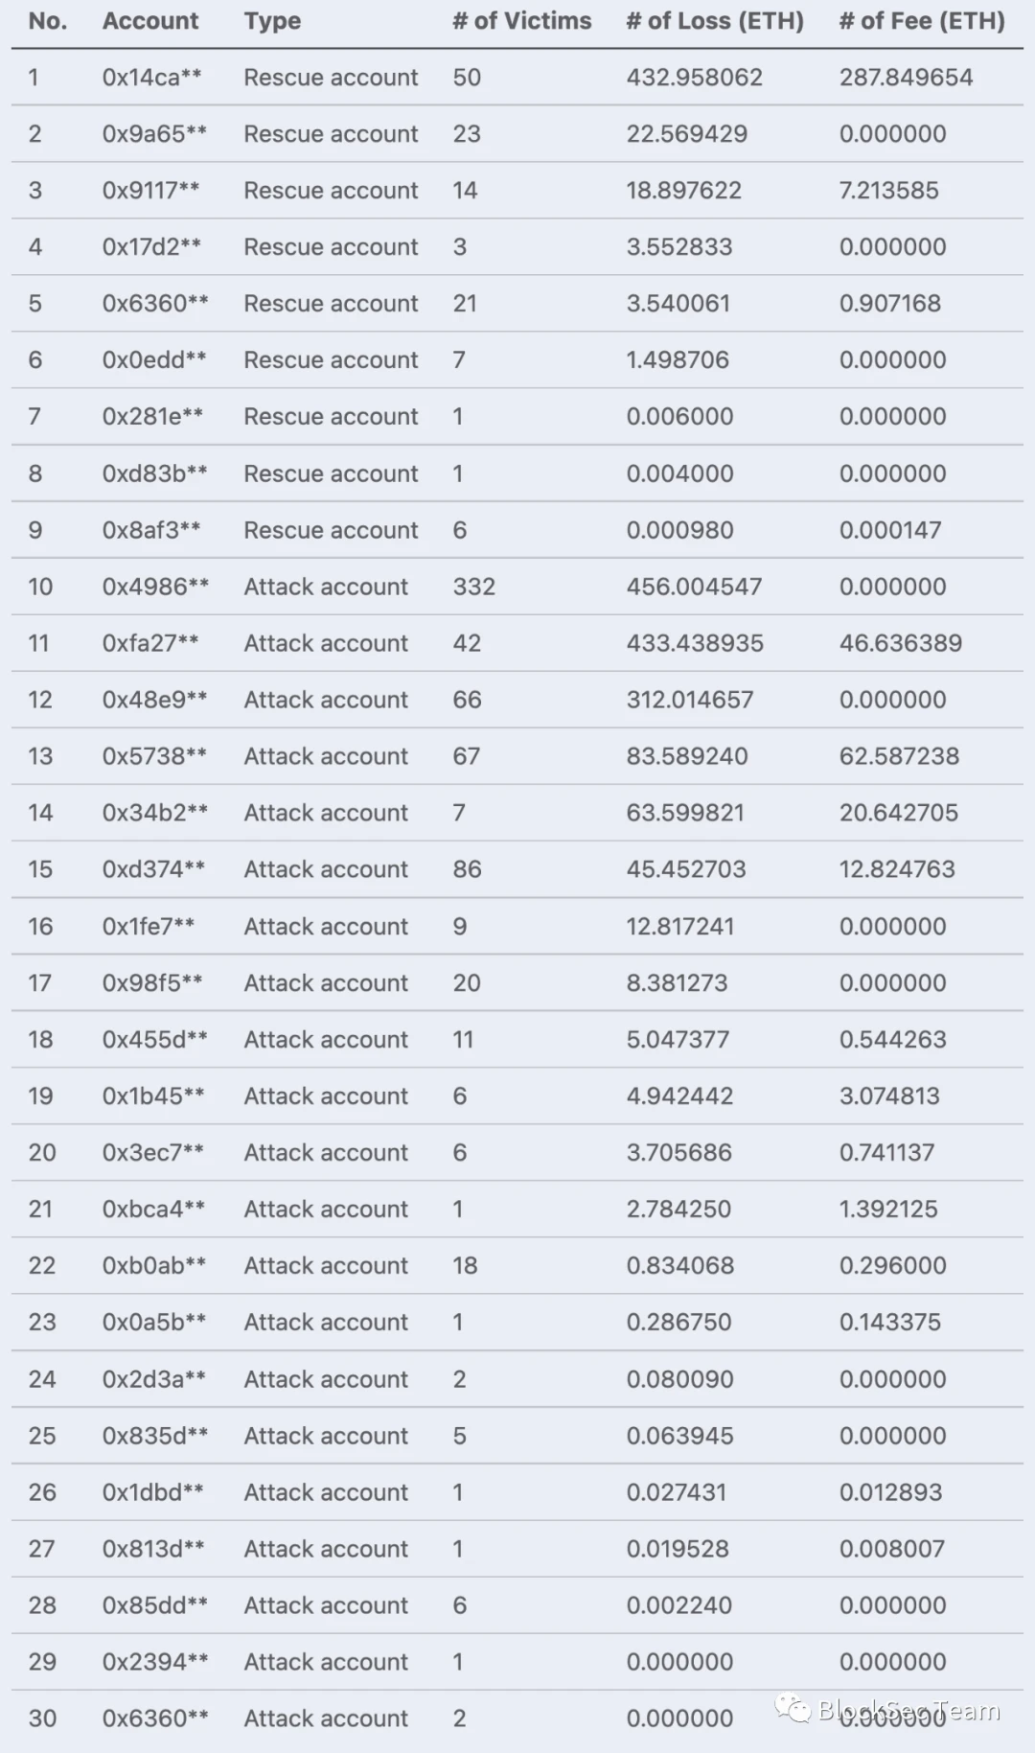Select loss value 63.599821
This screenshot has height=1753, width=1035.
point(685,813)
